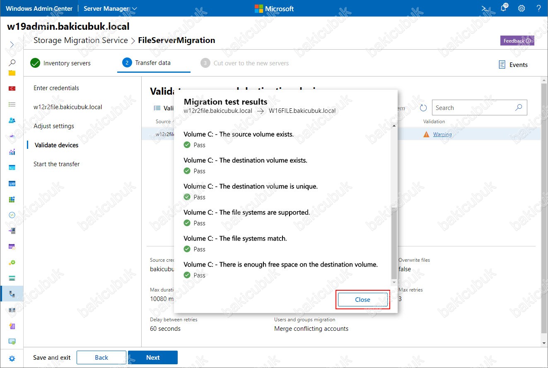Open the System Insights chart icon
Viewport: 548px width, 368px height.
coord(12,326)
